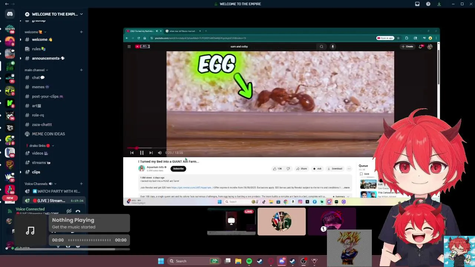
Task: Dislike the video with thumbs down
Action: (288, 169)
